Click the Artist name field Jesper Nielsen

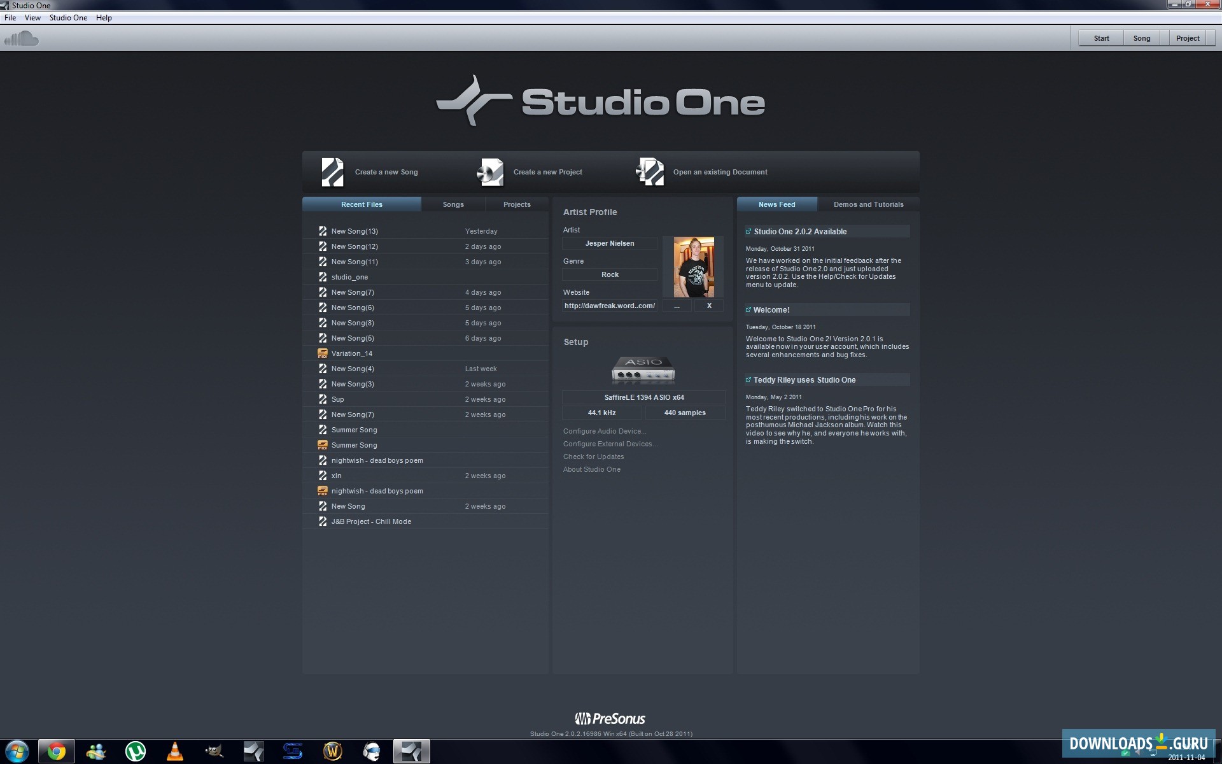(x=609, y=243)
